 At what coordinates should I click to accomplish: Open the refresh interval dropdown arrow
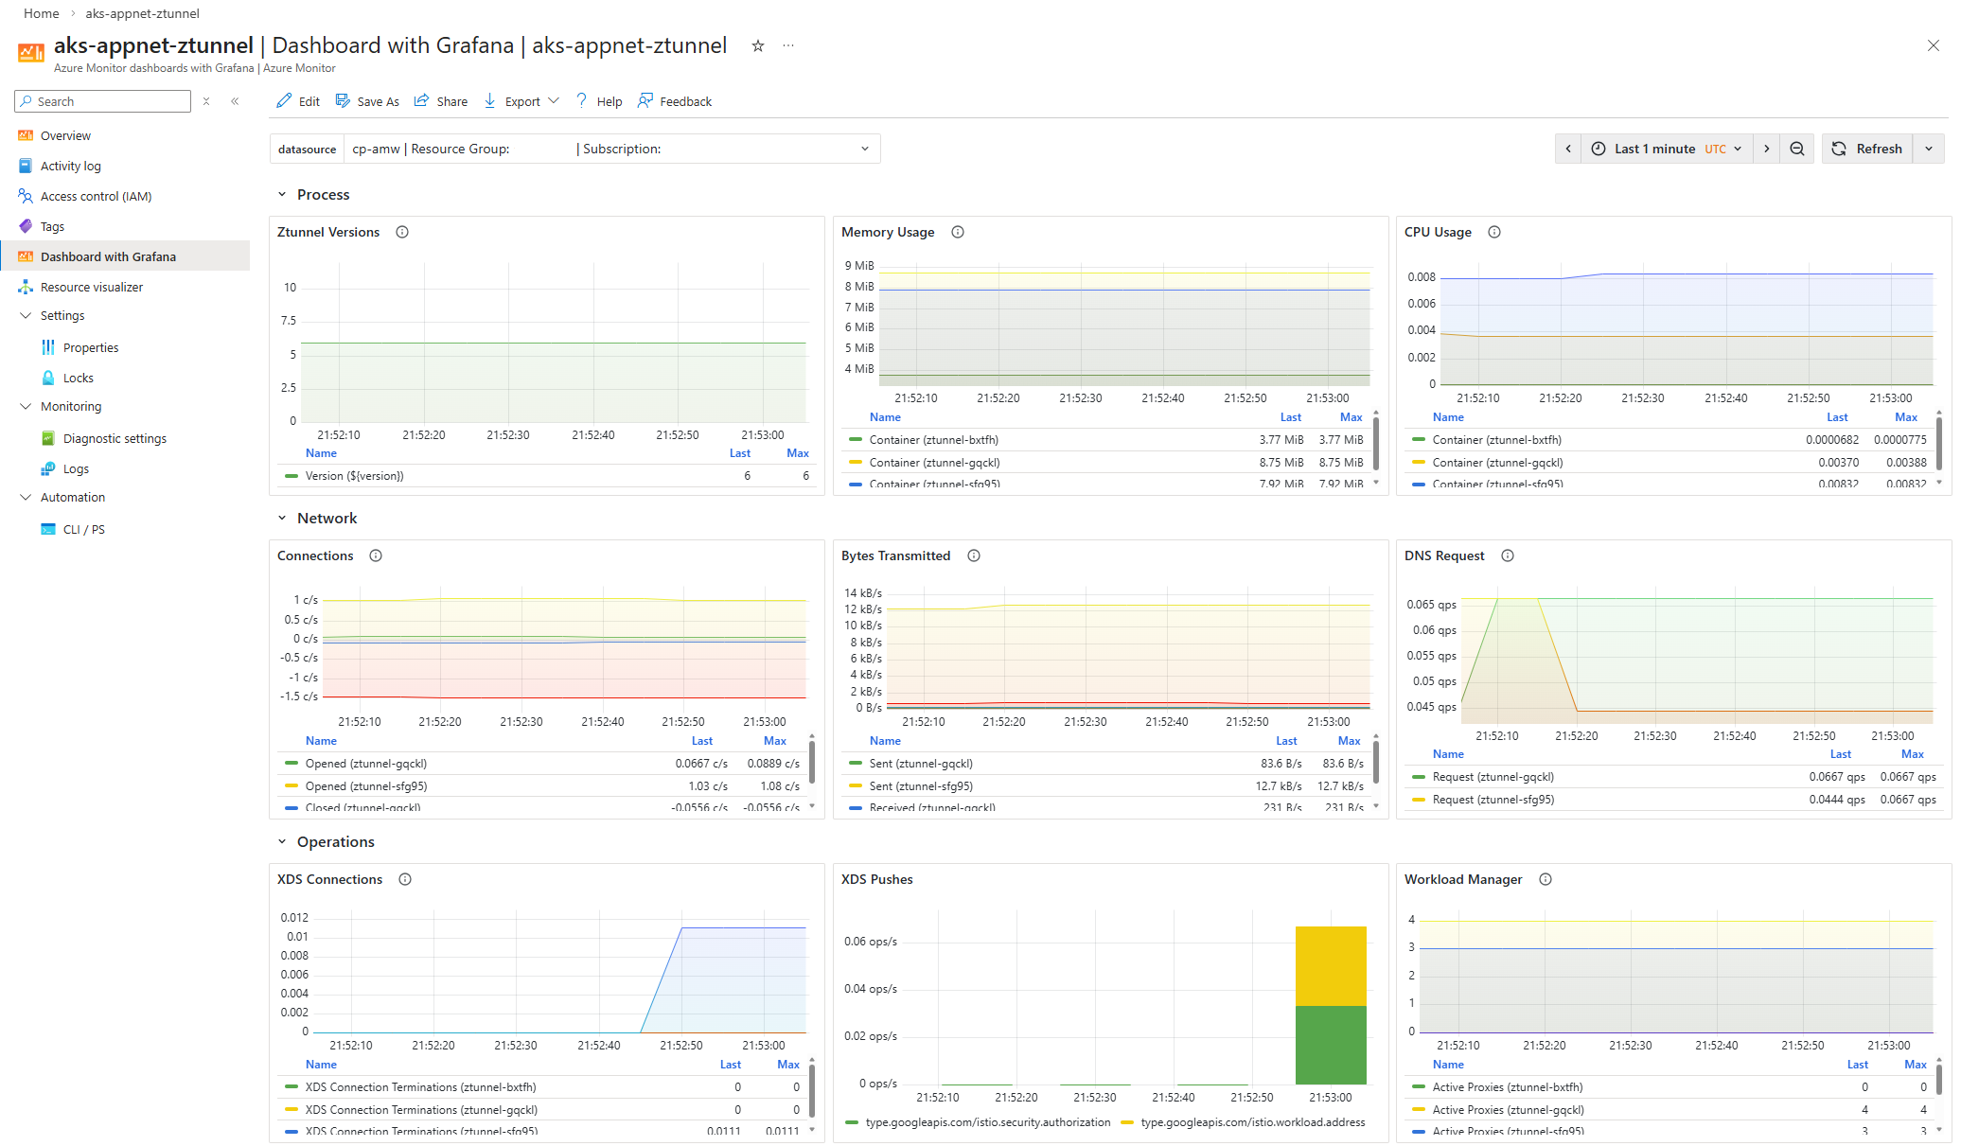point(1929,149)
